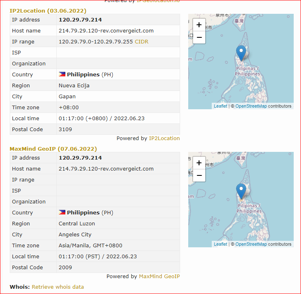The height and width of the screenshot is (294, 301).
Task: Click Philippines flag in IP2Location table
Action: pyautogui.click(x=62, y=74)
